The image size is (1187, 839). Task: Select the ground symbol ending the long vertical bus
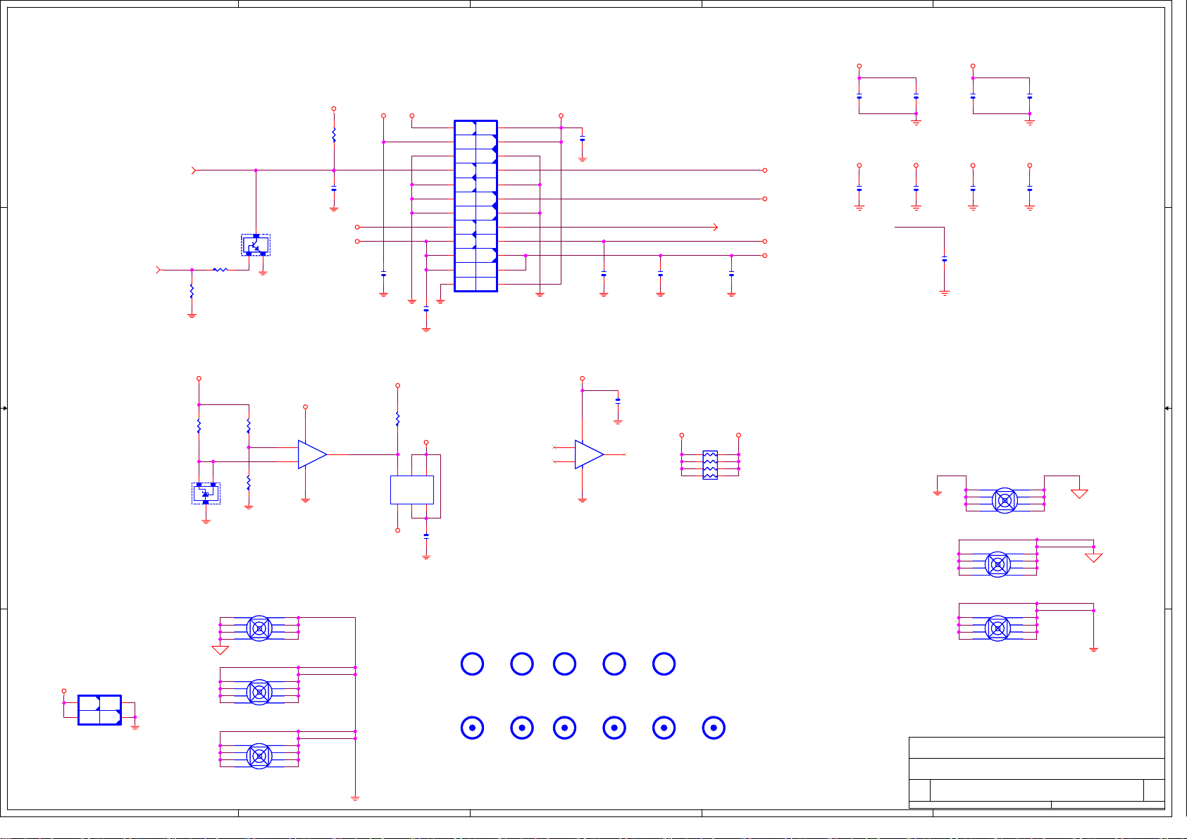[355, 799]
